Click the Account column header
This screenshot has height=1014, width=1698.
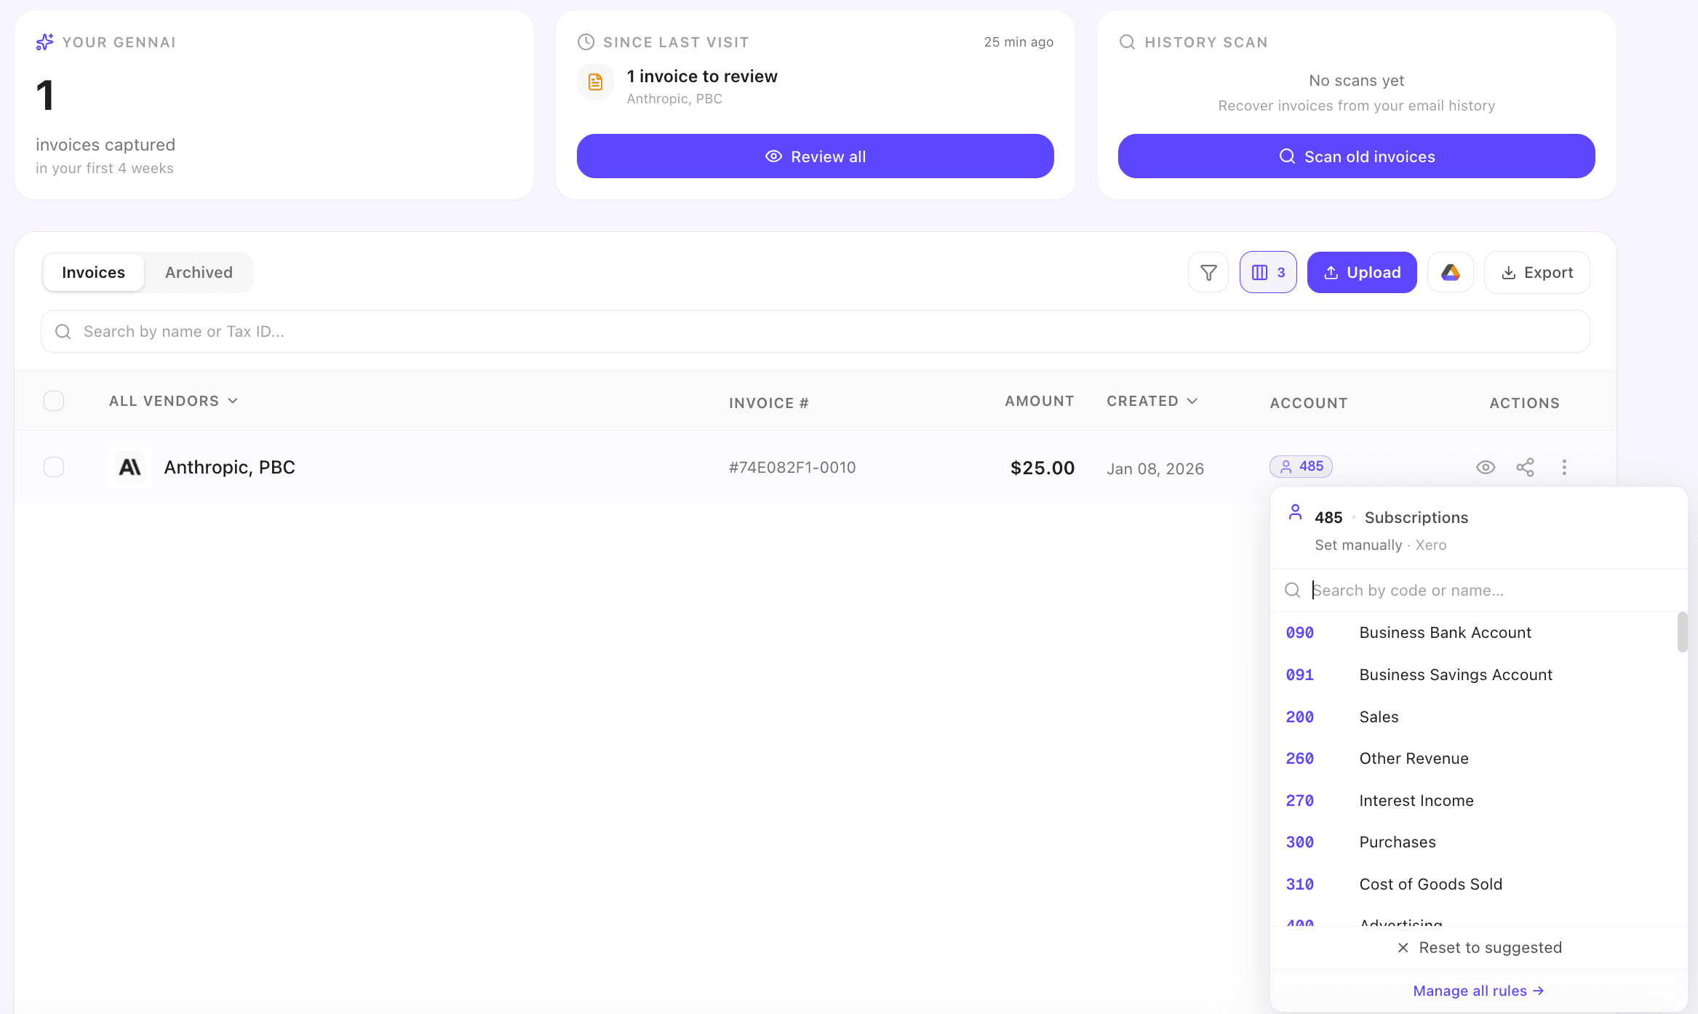pos(1309,403)
